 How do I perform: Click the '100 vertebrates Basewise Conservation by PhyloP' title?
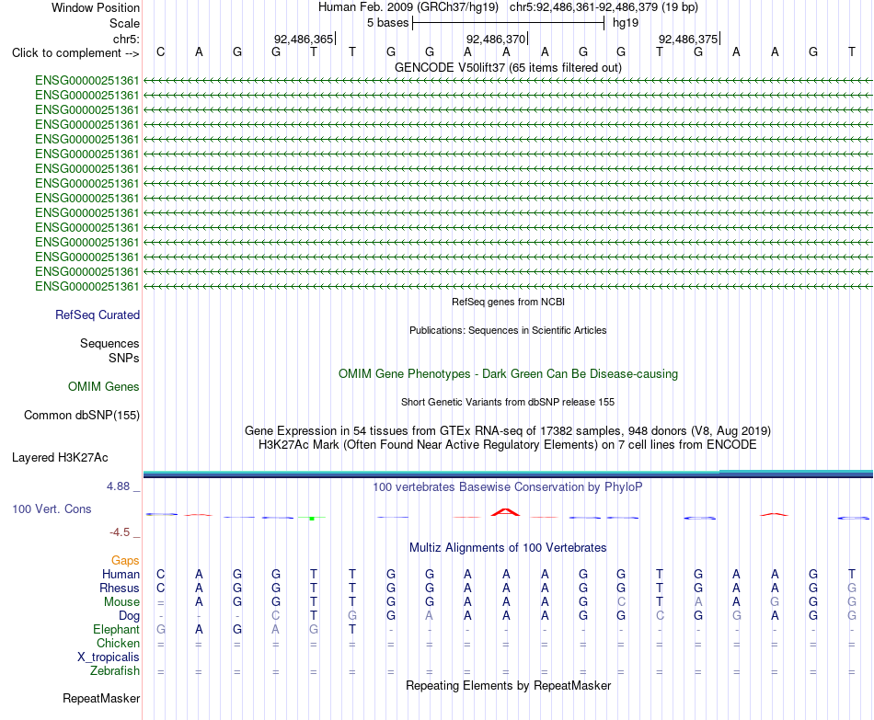pos(508,487)
